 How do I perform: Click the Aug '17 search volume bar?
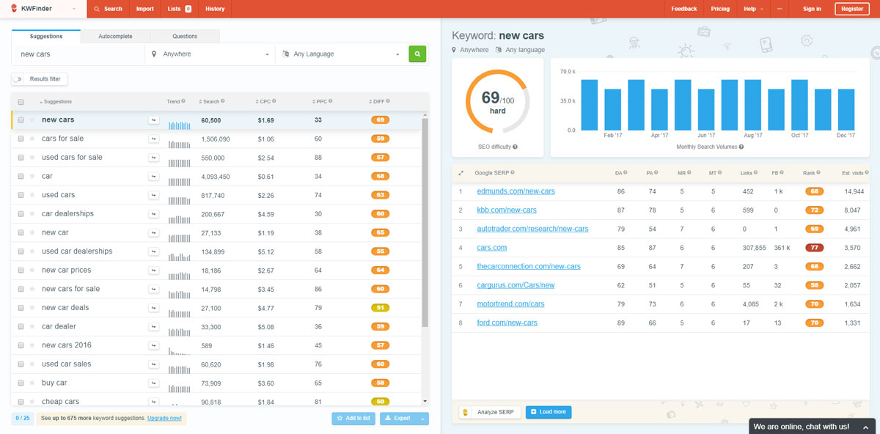(753, 105)
